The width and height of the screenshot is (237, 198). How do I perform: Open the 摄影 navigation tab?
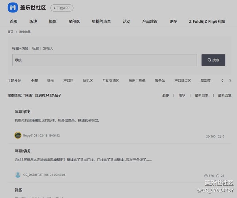(53, 22)
